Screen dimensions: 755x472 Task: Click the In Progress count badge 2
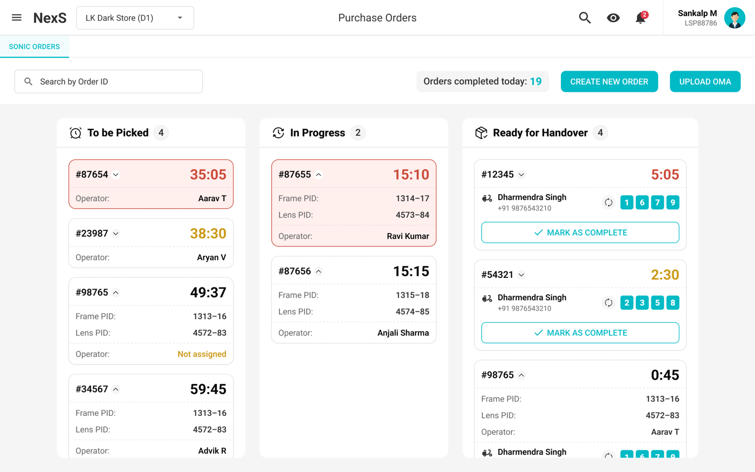pyautogui.click(x=358, y=133)
